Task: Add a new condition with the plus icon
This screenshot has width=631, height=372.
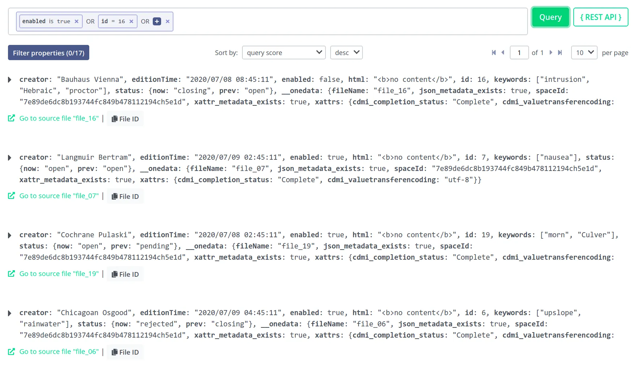Action: [156, 21]
